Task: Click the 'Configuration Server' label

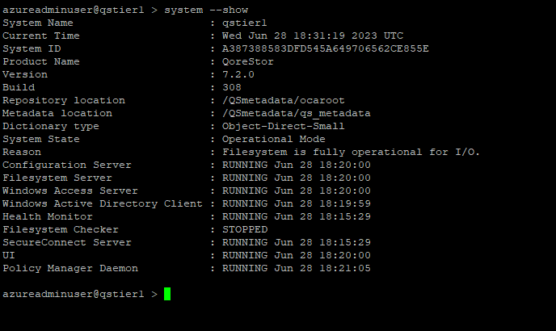Action: coord(67,165)
